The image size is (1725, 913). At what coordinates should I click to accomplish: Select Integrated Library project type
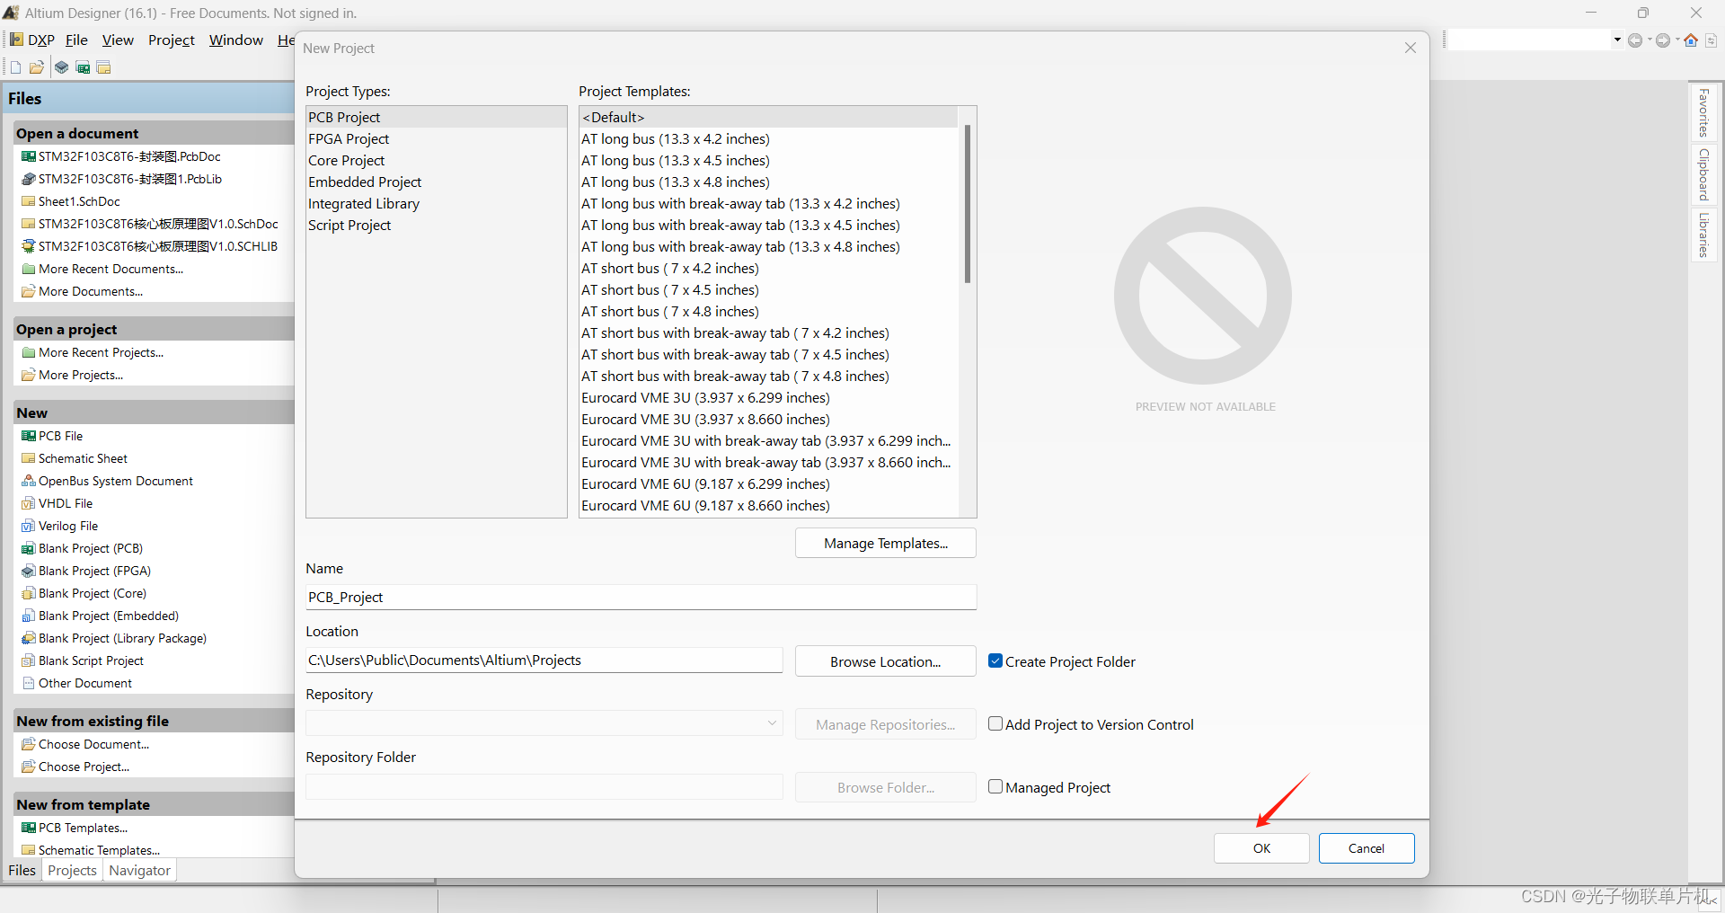(x=437, y=203)
